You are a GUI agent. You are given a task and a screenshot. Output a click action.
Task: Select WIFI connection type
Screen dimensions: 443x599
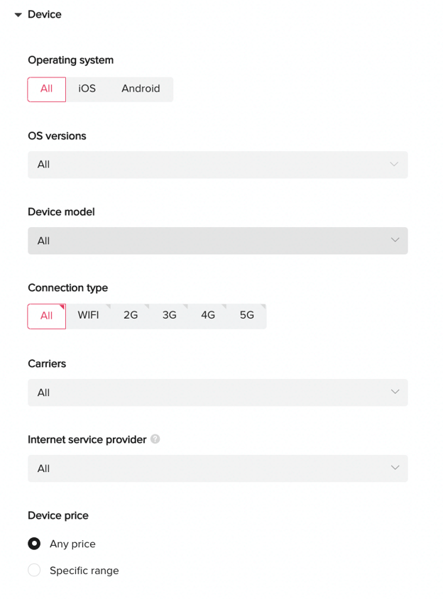click(88, 316)
